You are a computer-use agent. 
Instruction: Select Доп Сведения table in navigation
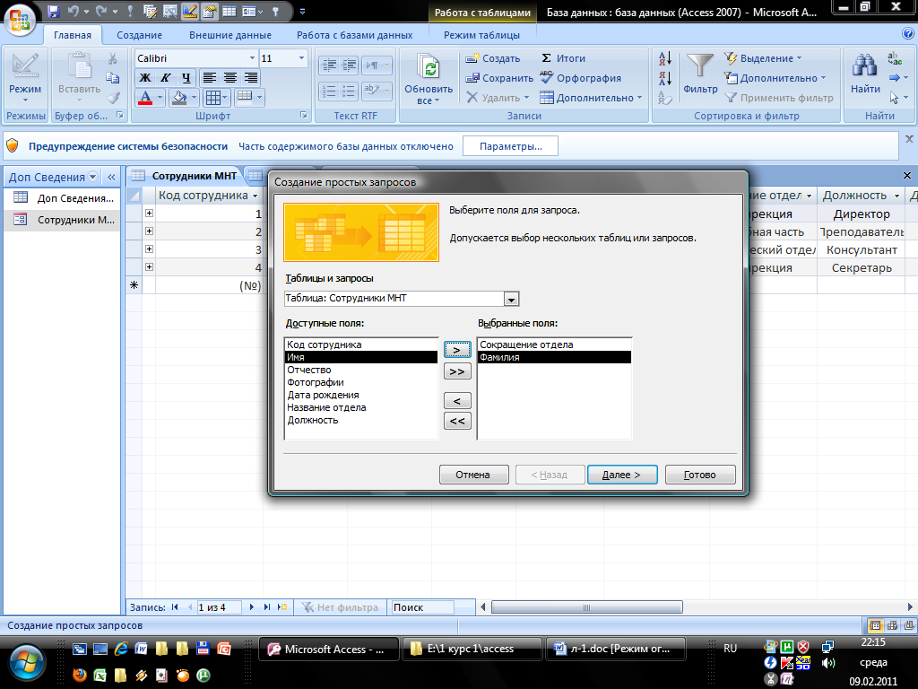64,198
